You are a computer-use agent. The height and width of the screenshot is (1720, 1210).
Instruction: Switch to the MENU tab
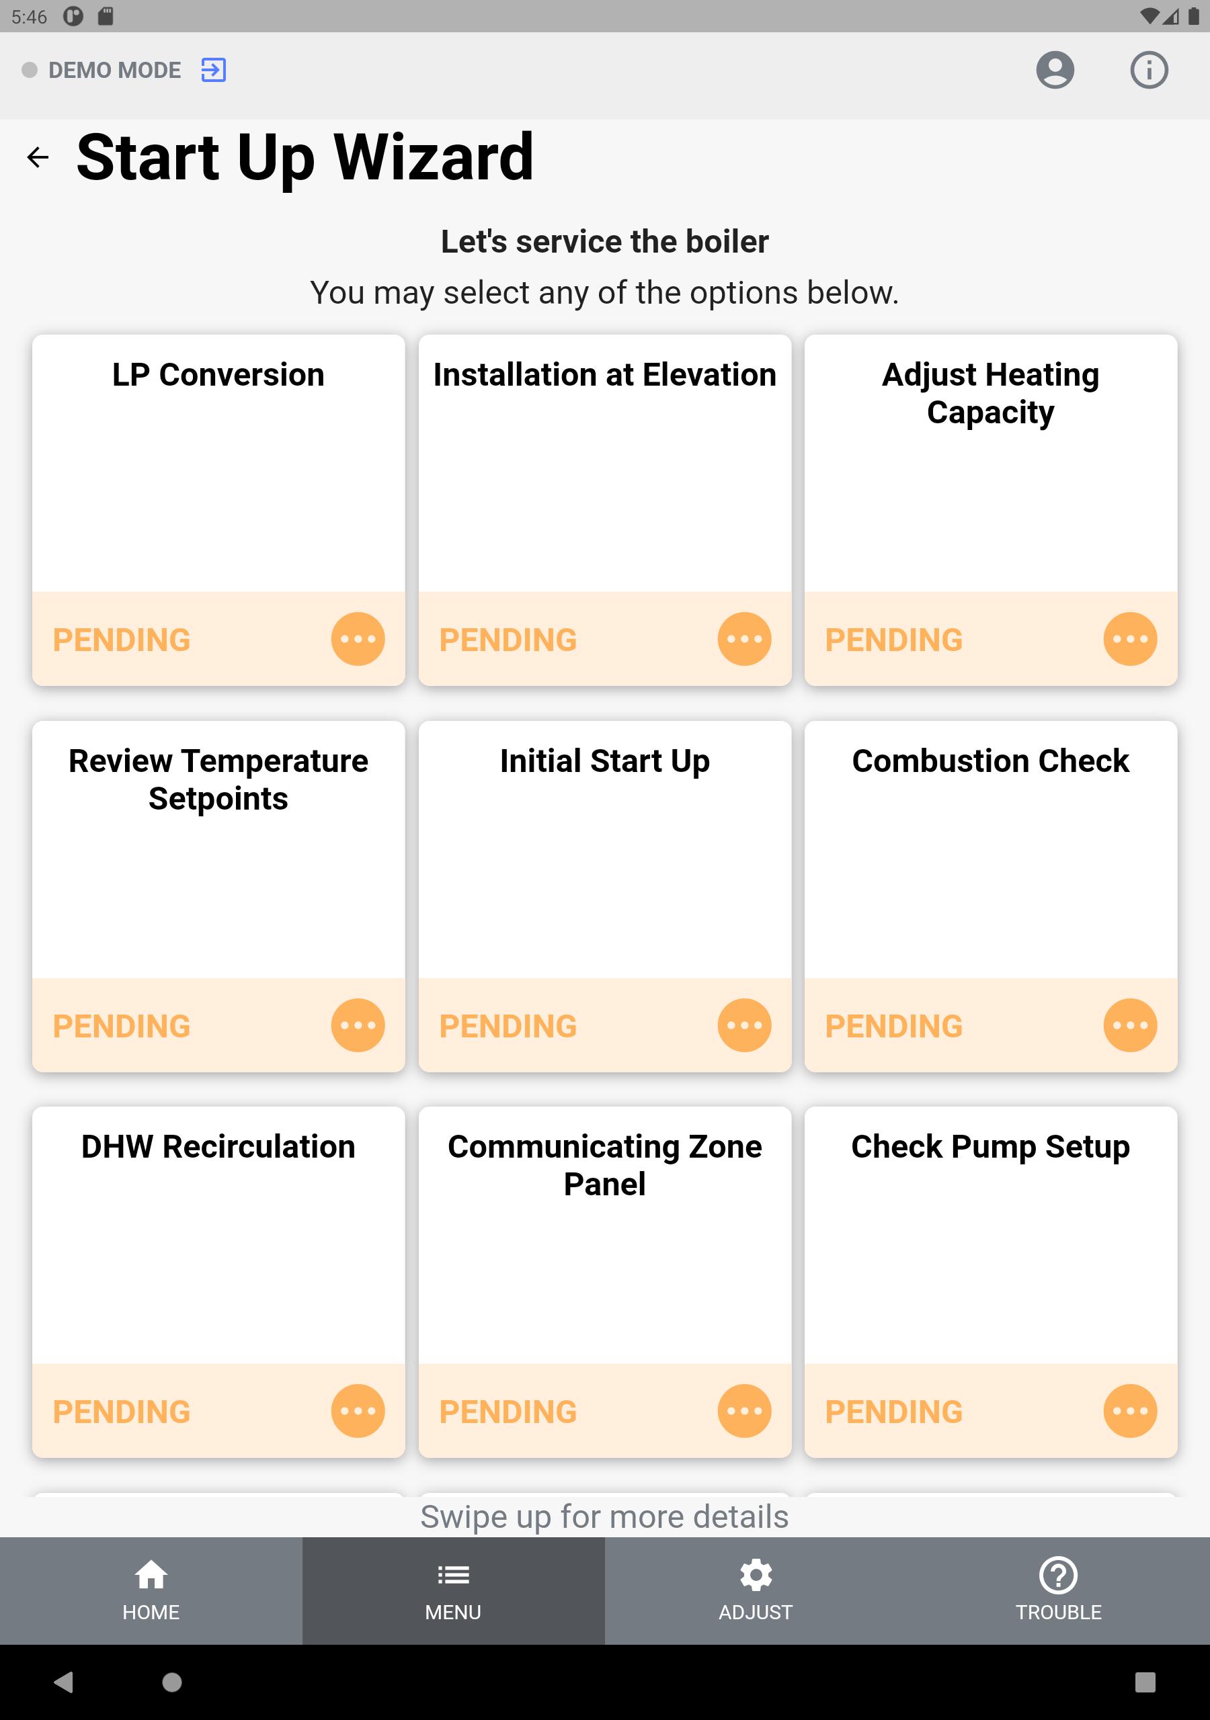[454, 1590]
